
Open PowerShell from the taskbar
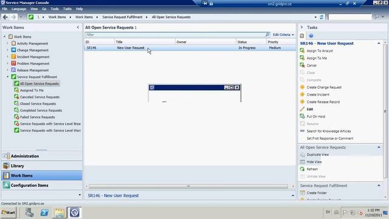tap(44, 212)
